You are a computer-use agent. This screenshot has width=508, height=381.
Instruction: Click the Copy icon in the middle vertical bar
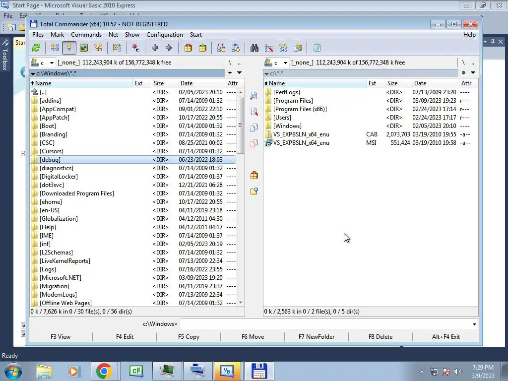click(x=254, y=127)
